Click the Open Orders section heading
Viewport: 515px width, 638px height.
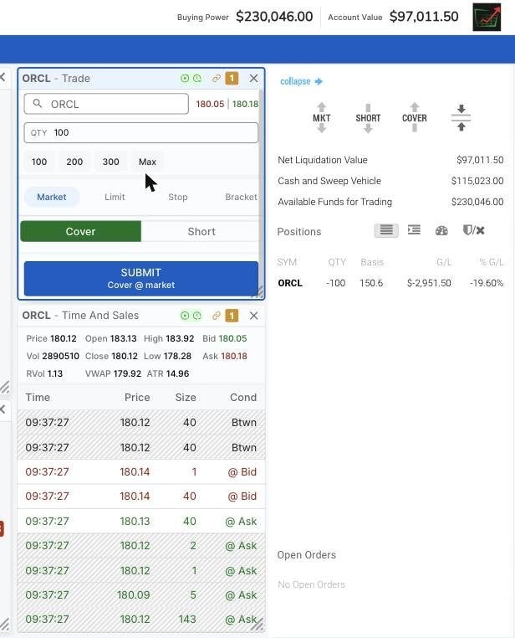coord(306,555)
